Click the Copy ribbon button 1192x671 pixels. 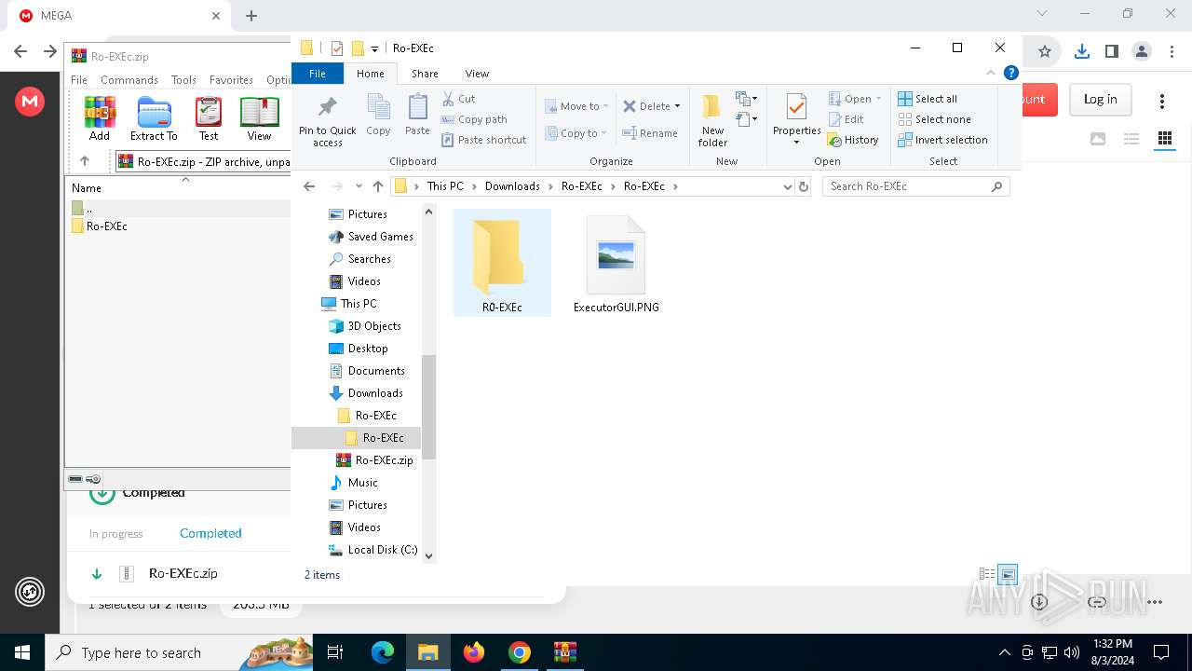point(378,116)
